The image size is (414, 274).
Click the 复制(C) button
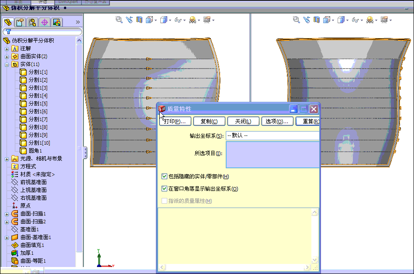(x=209, y=121)
